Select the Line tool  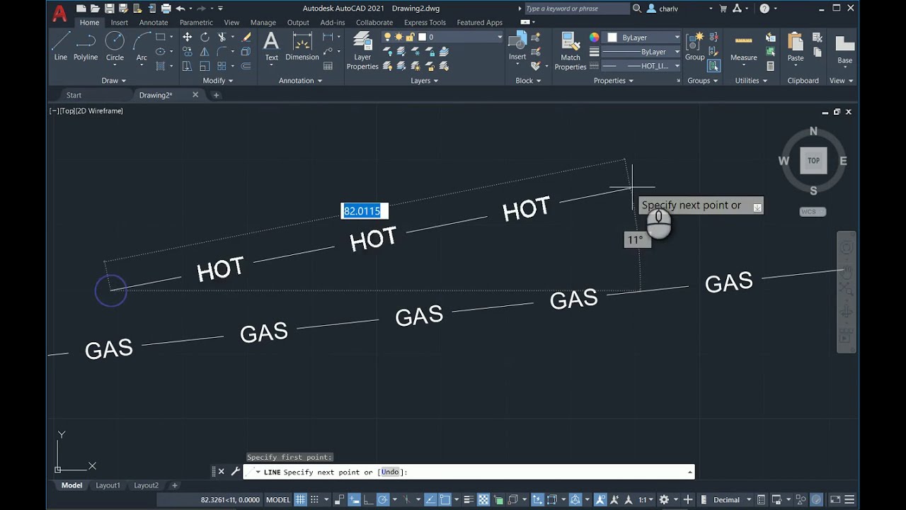point(61,46)
